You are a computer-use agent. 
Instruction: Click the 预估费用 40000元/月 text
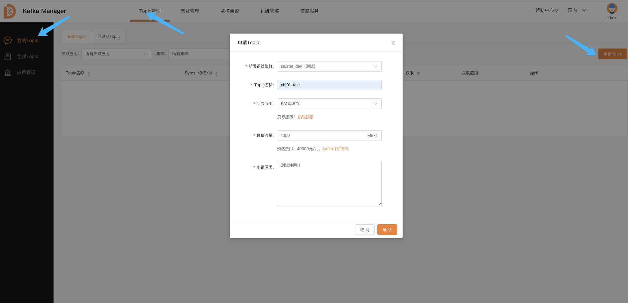299,149
